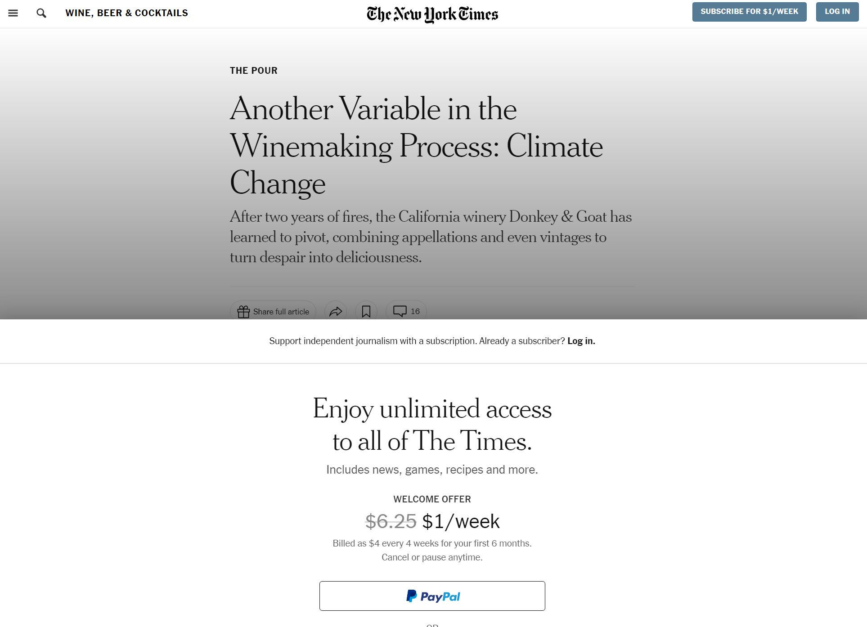The width and height of the screenshot is (867, 627).
Task: Click the 'Billed as $4' terms text
Action: point(432,543)
